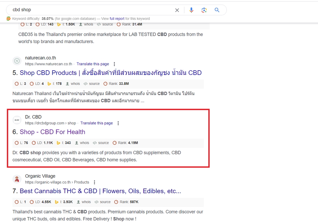Click whois in Dr. CBD metrics bar
This screenshot has height=224, width=318.
tap(82, 143)
